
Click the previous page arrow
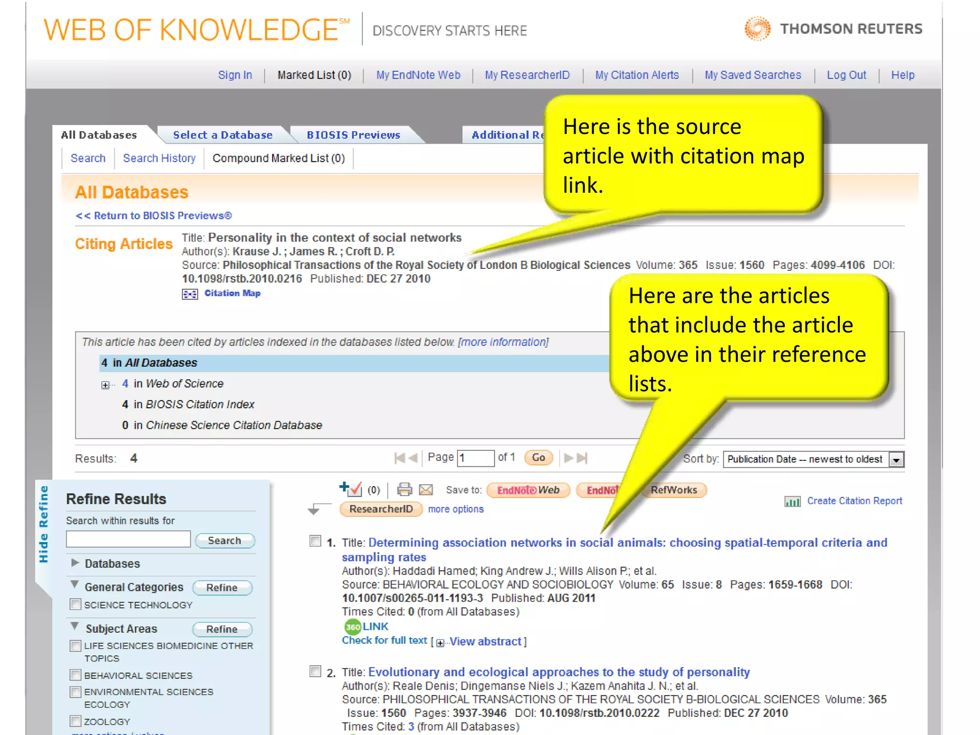click(x=413, y=458)
